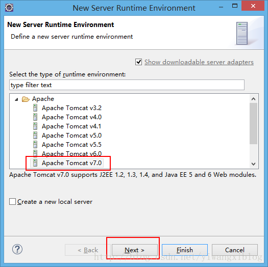268x267 pixels.
Task: Click server icon beside Apache Tomcat v5.5
Action: tap(35, 145)
